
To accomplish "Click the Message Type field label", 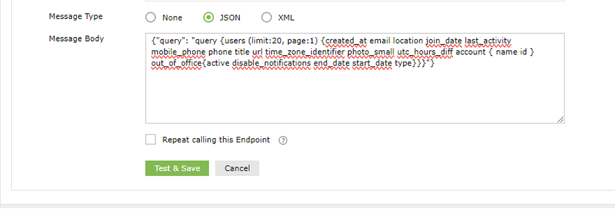I will click(76, 16).
